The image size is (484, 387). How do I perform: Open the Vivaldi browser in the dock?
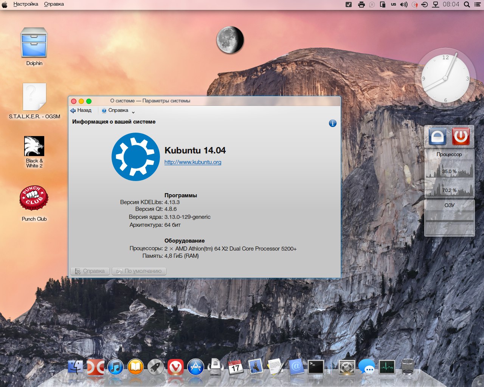coord(175,367)
